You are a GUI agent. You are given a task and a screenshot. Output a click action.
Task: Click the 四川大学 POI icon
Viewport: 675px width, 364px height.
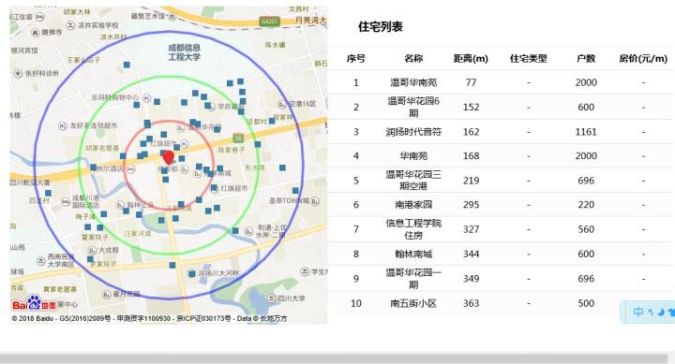271,298
